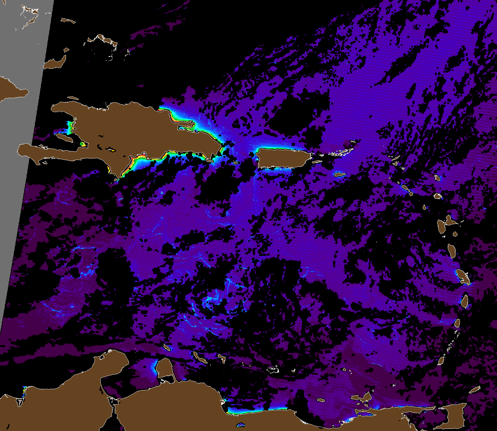Click Gonâve Island west of Hispaniola
497x431 pixels.
(x=65, y=138)
